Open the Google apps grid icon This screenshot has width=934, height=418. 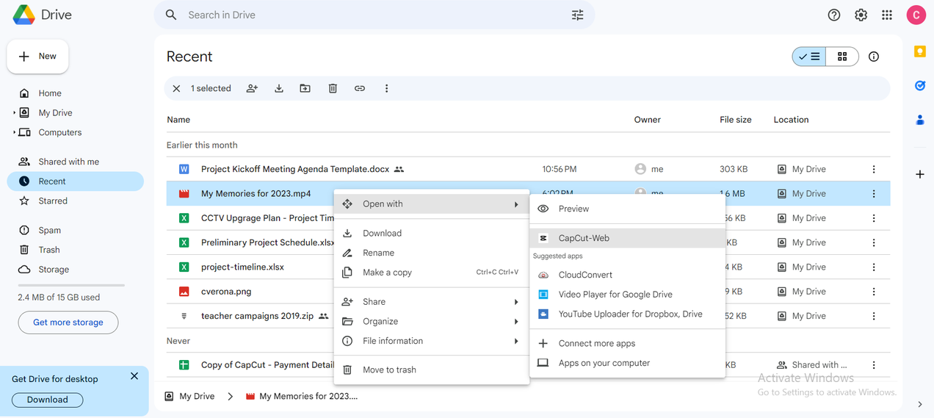[887, 15]
